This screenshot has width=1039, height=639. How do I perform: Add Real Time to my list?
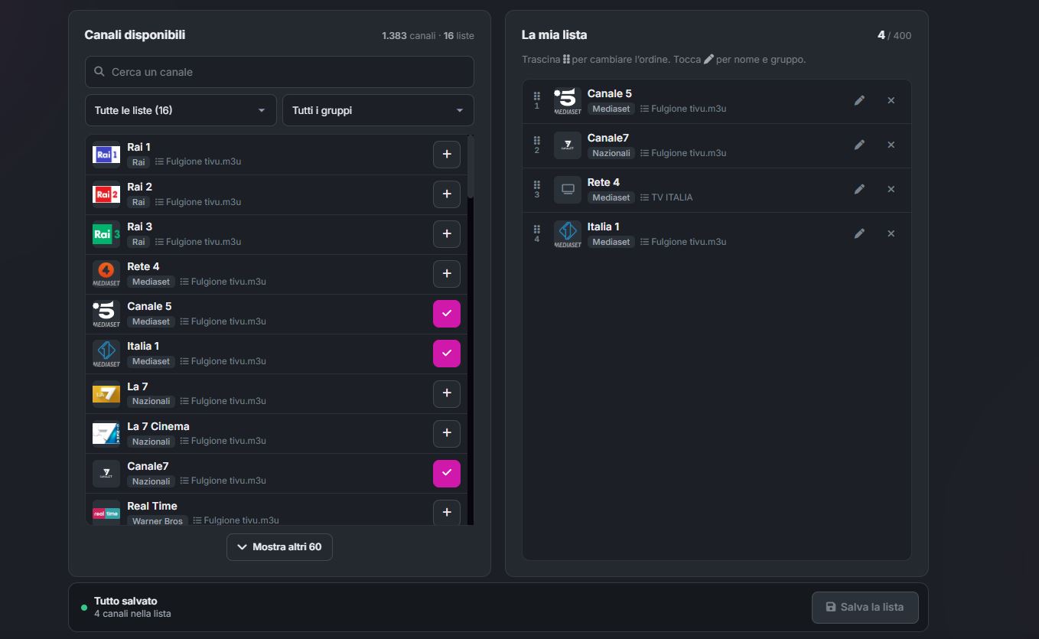tap(447, 513)
